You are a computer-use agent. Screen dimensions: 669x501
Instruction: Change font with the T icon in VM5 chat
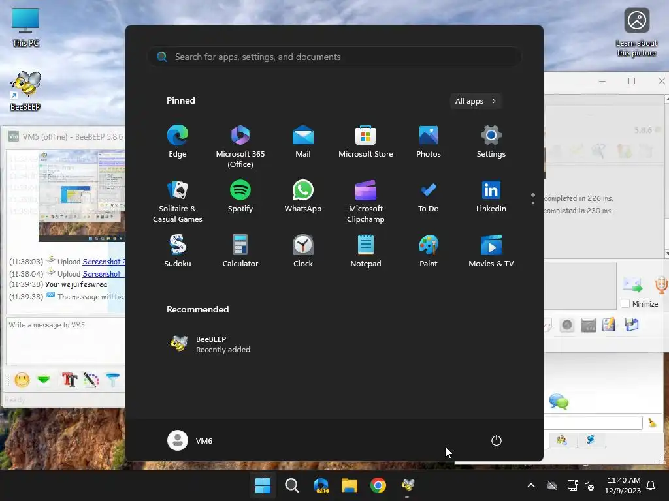click(x=69, y=380)
